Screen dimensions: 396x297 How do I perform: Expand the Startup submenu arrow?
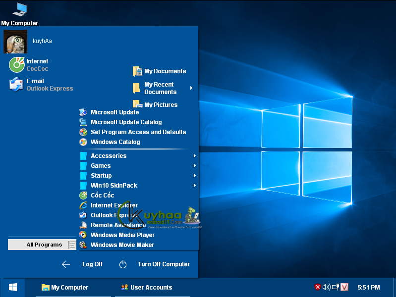coord(194,175)
